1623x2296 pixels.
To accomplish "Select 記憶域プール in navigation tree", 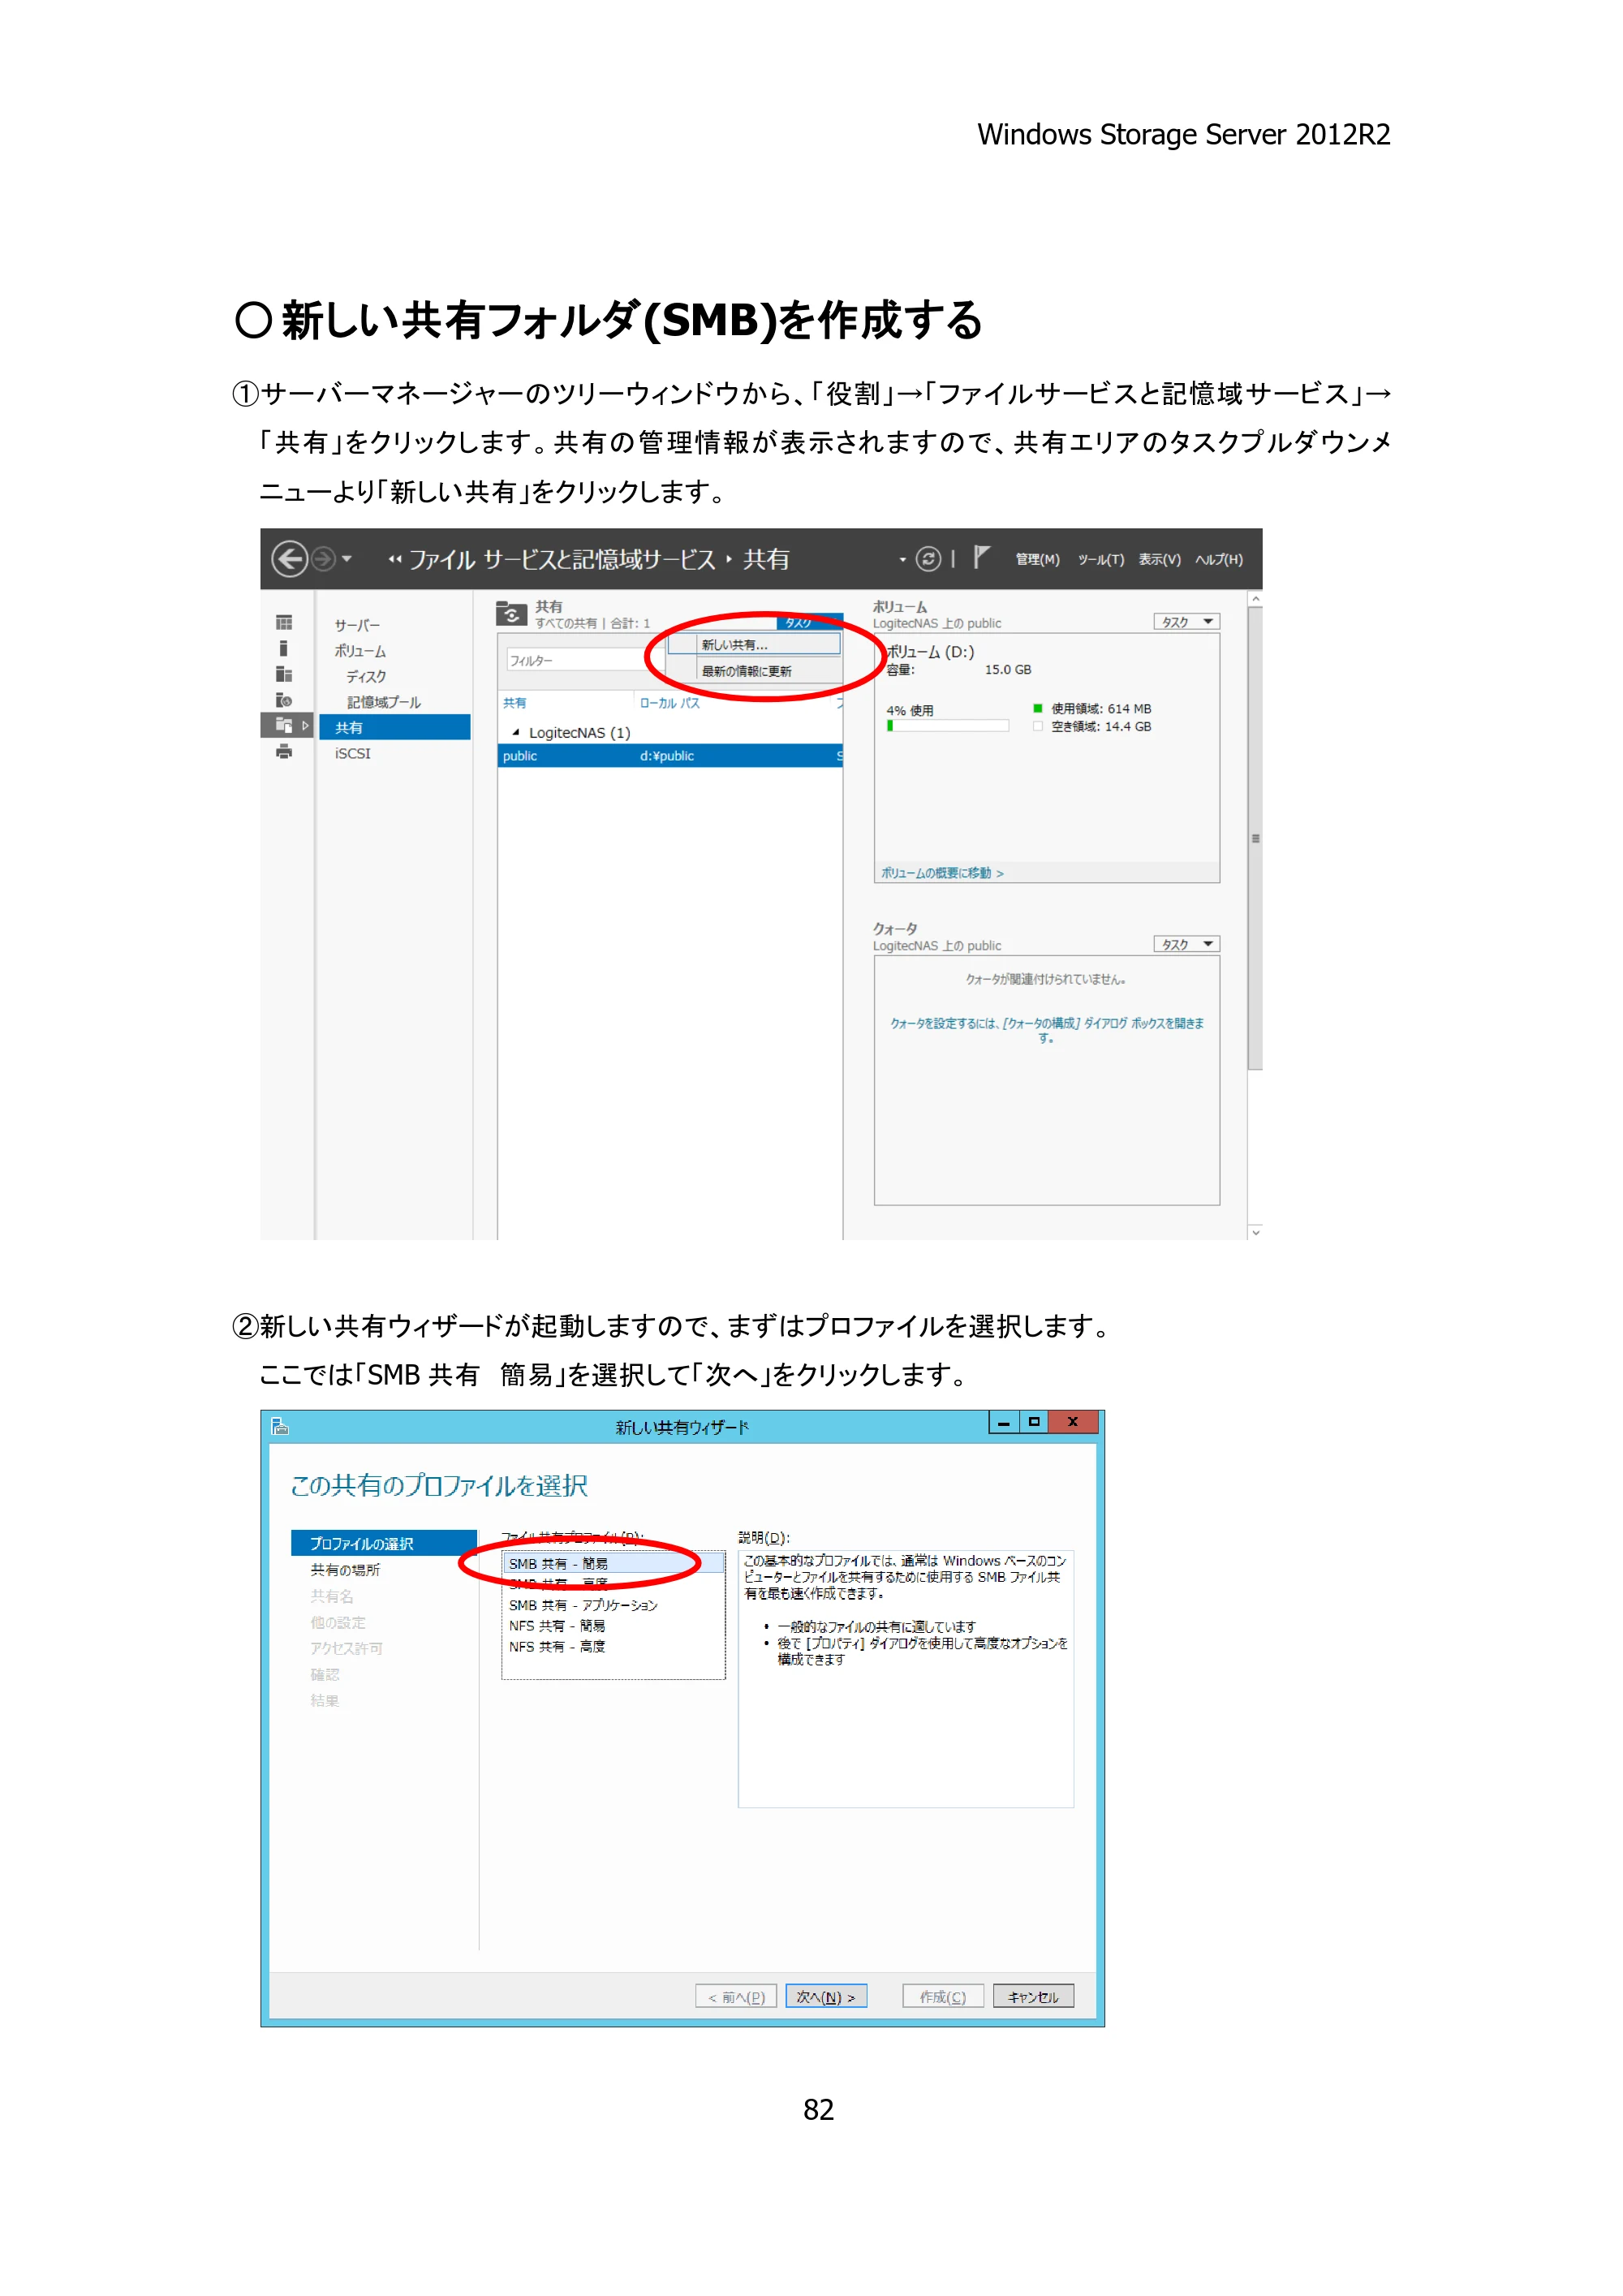I will 384,702.
